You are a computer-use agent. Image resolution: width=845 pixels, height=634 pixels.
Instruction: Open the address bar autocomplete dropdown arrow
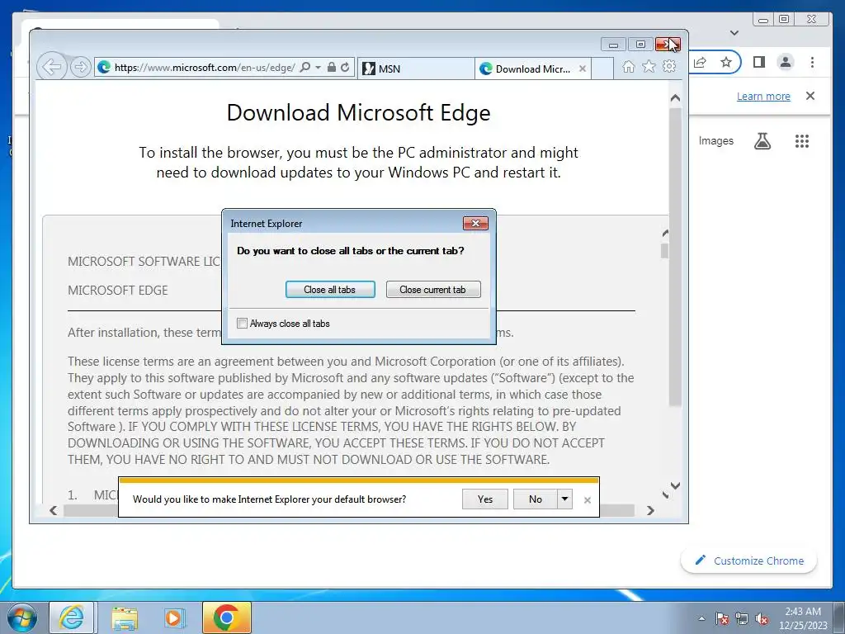[318, 68]
